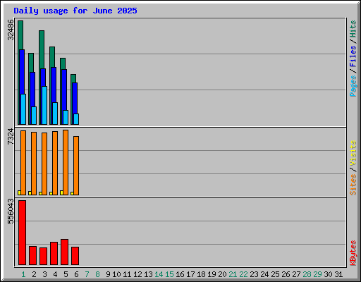Screen dimensions: 361x282
Task: Click the orange Sites bar for day 1
Action: click(x=23, y=163)
